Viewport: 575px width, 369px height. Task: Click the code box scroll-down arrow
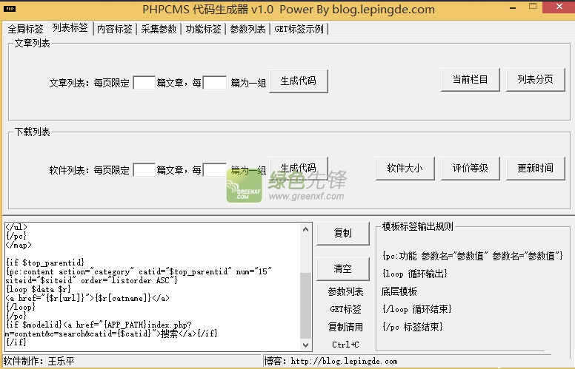pyautogui.click(x=305, y=345)
